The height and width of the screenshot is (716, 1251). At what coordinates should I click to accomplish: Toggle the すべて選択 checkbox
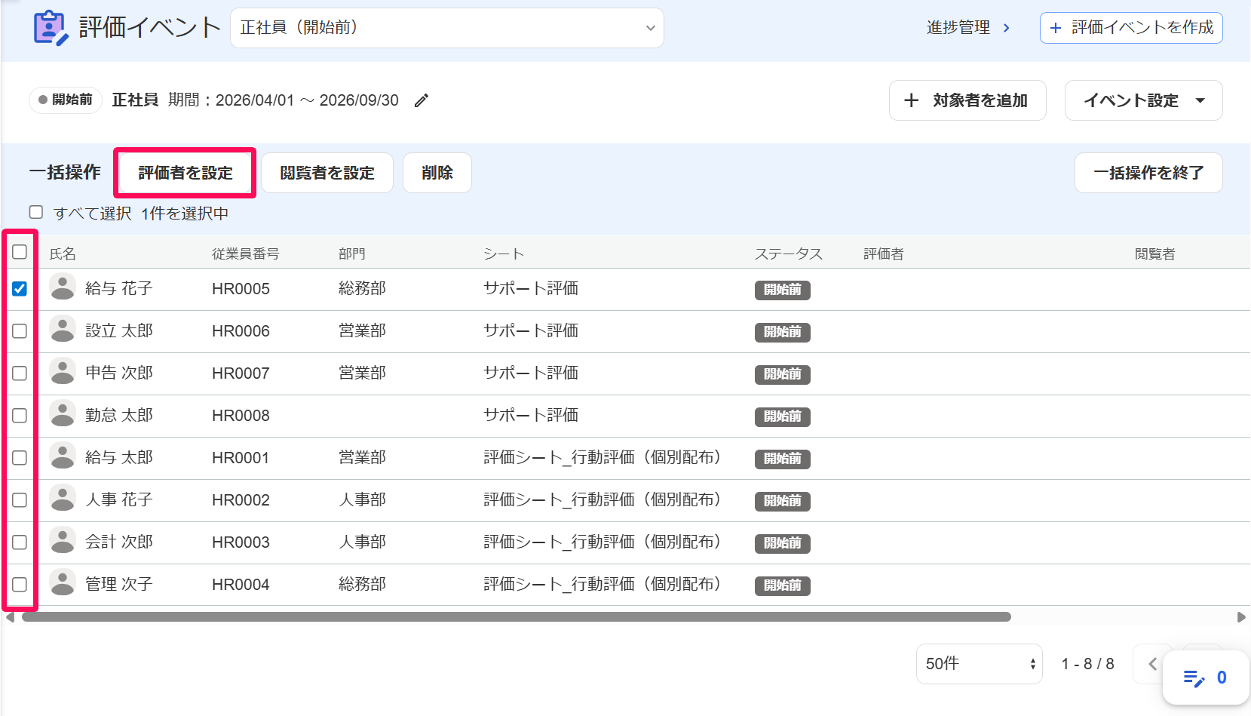pyautogui.click(x=36, y=212)
